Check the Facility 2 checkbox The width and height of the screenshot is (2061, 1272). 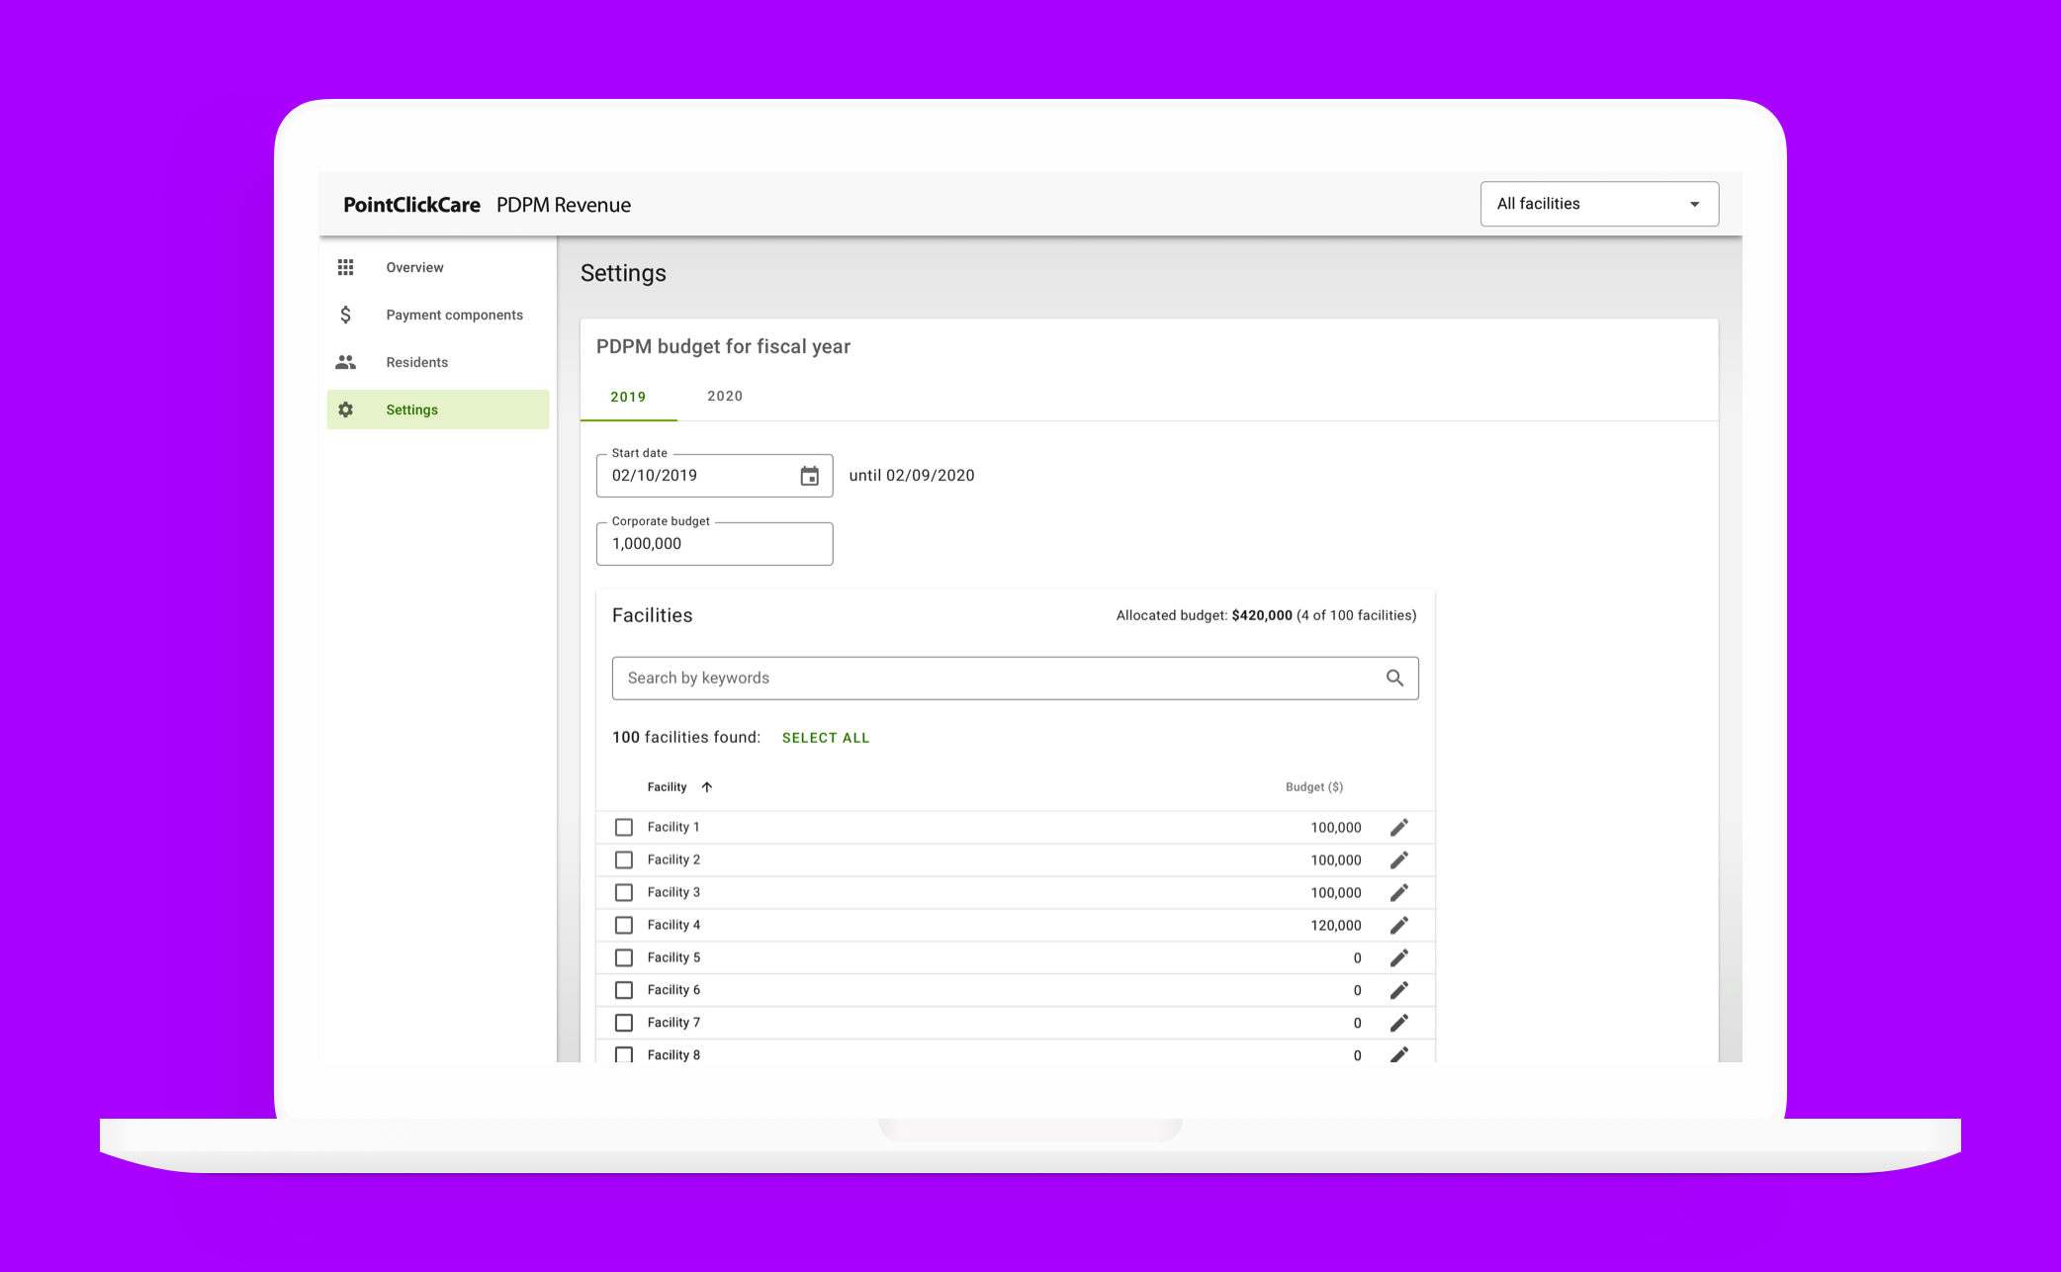tap(624, 860)
